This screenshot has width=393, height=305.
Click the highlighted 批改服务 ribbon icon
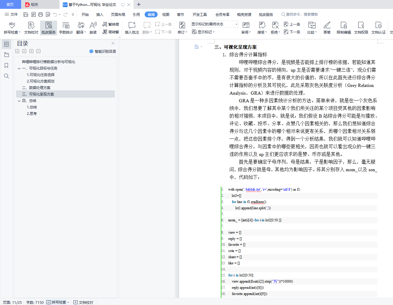[x=49, y=28]
